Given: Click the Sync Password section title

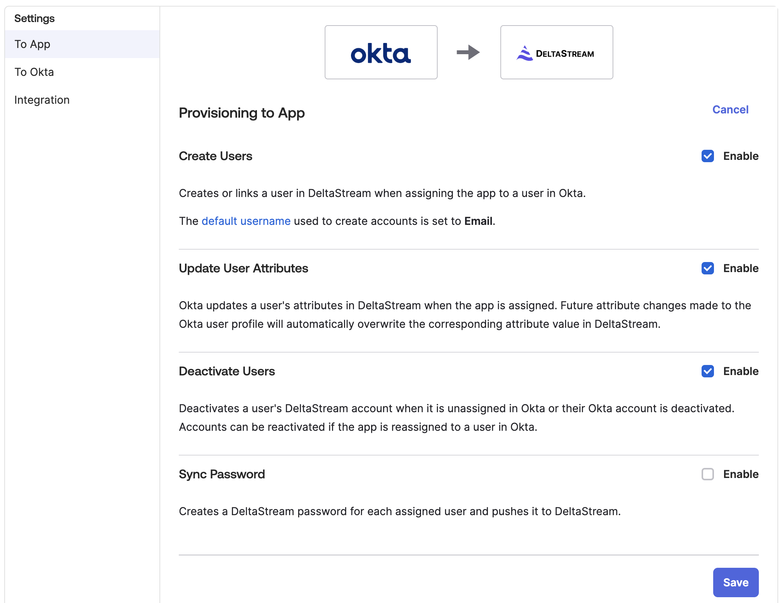Looking at the screenshot, I should [x=221, y=474].
